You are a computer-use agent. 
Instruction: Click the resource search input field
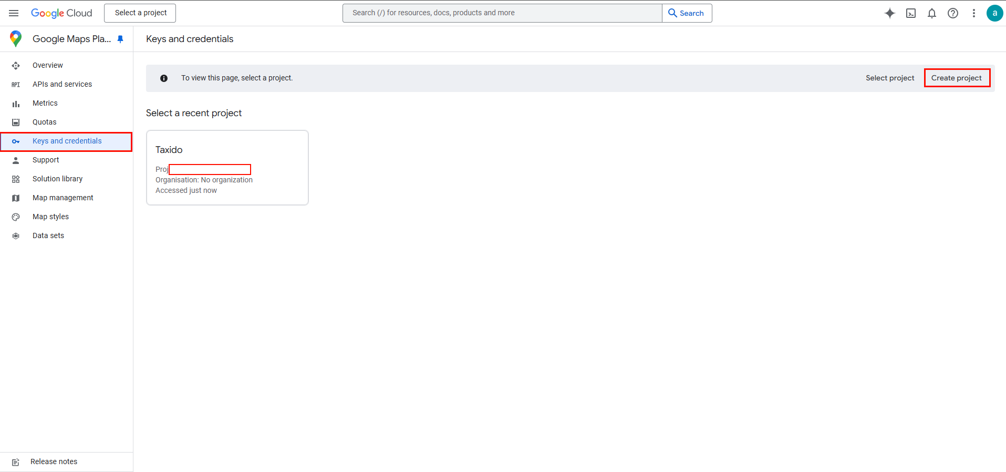(x=502, y=13)
